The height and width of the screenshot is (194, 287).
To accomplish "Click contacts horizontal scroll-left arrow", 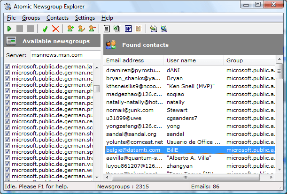I will click(107, 177).
